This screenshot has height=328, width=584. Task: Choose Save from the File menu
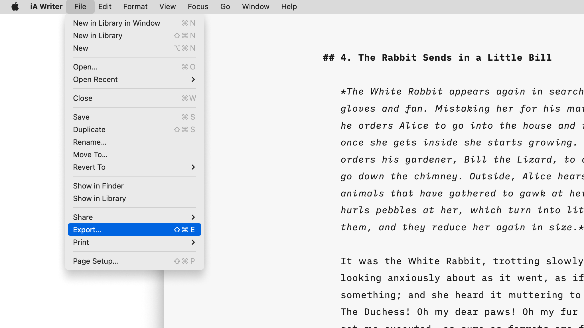coord(81,117)
